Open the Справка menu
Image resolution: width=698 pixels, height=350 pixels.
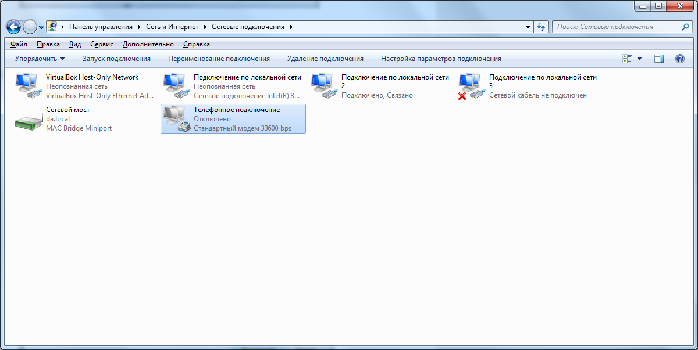197,44
